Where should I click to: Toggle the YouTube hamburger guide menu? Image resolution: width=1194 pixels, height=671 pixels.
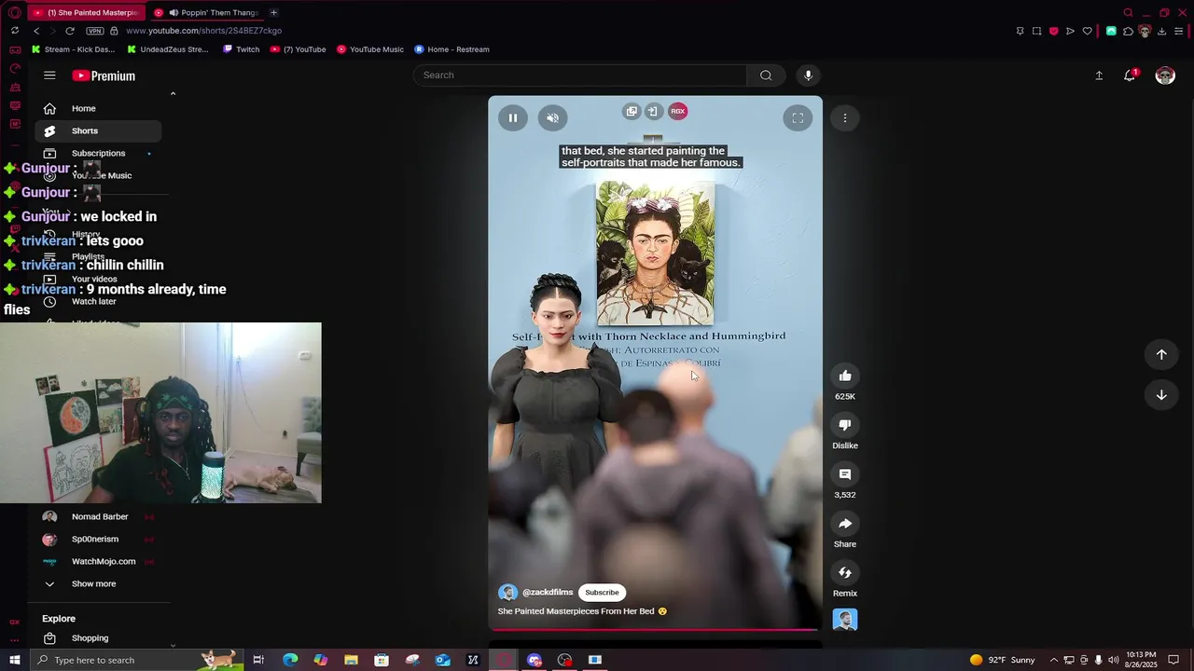49,75
